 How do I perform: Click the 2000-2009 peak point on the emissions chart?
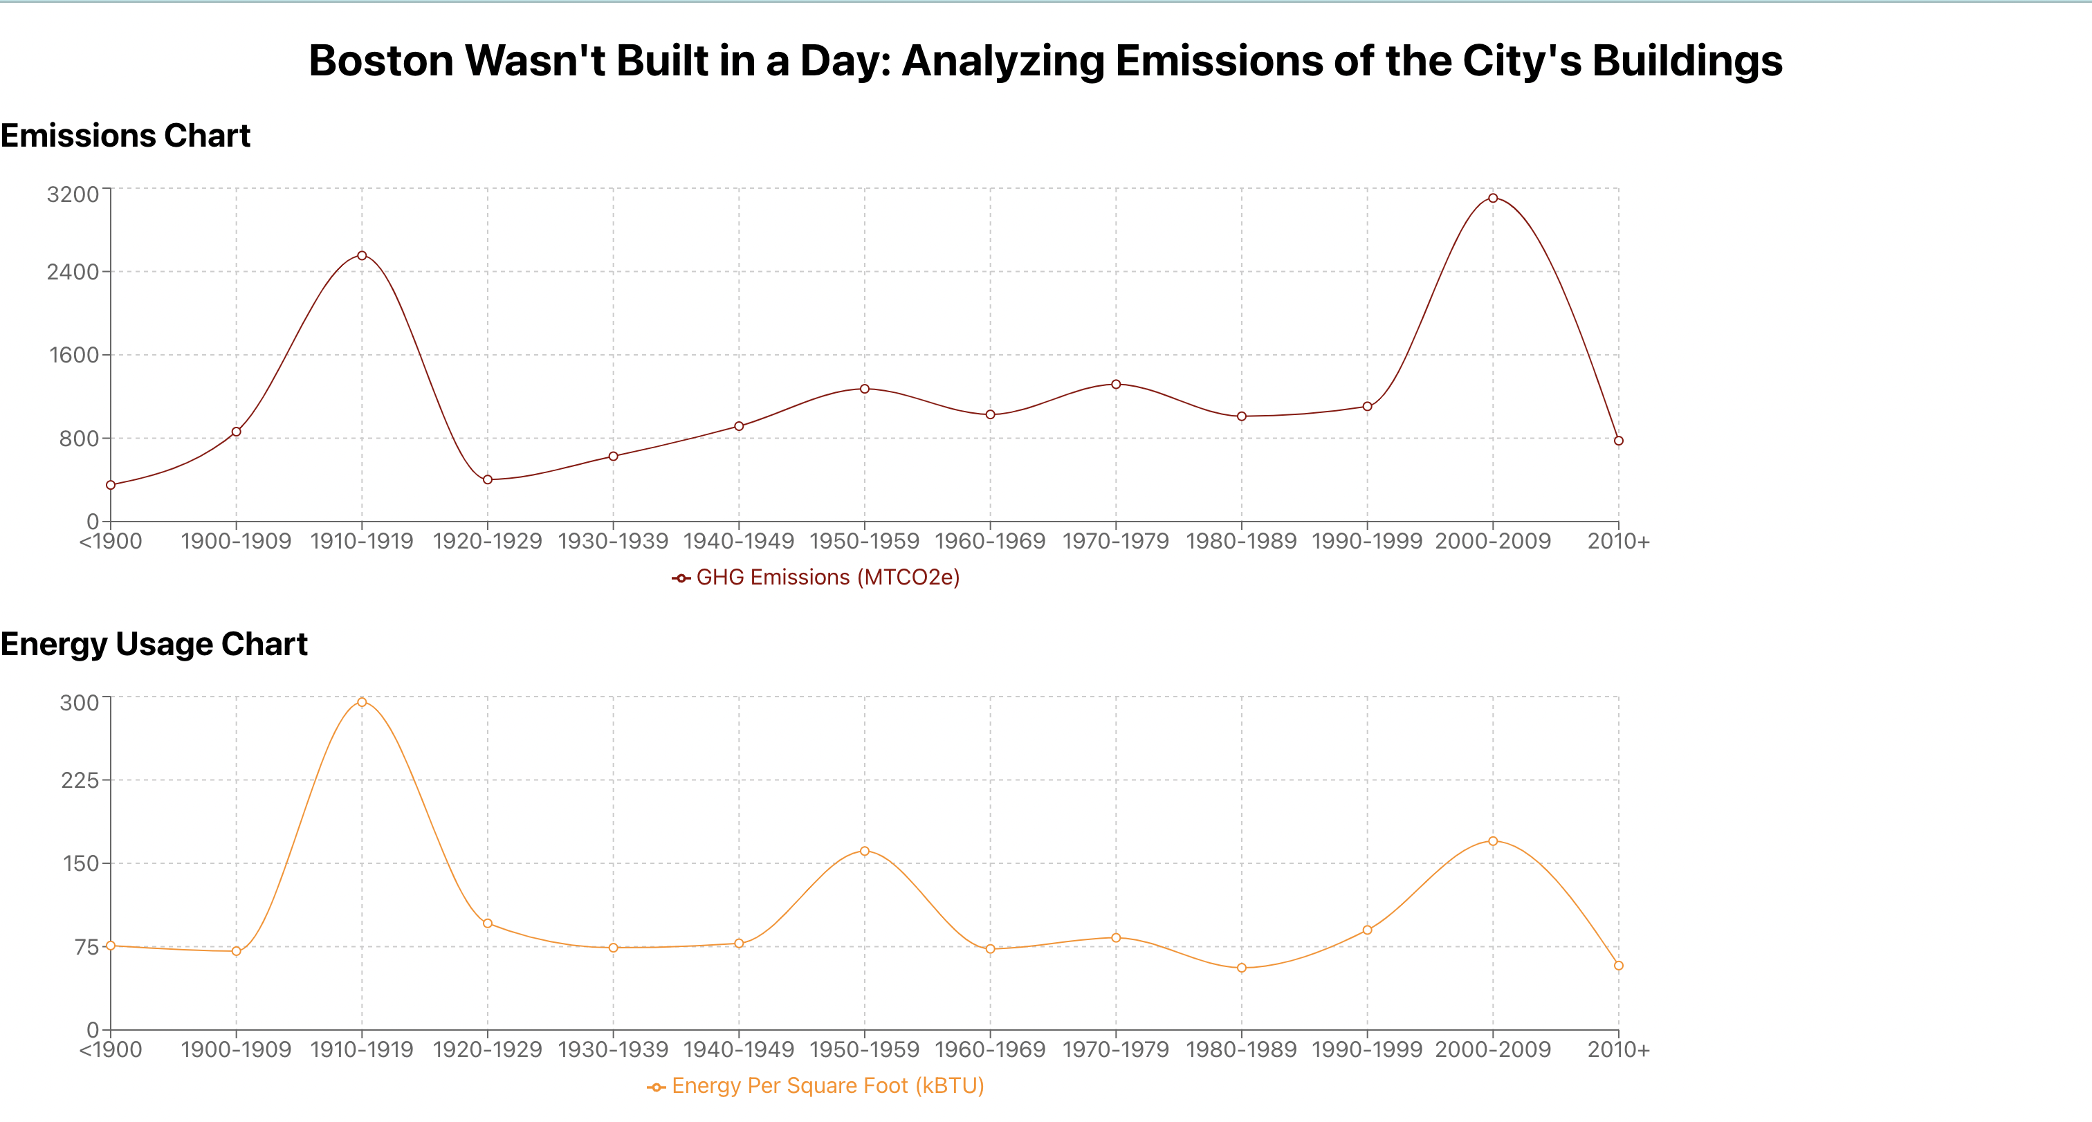click(1493, 198)
